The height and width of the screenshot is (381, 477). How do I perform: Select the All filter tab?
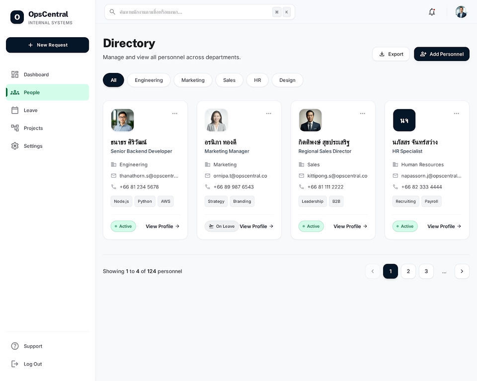tap(113, 80)
